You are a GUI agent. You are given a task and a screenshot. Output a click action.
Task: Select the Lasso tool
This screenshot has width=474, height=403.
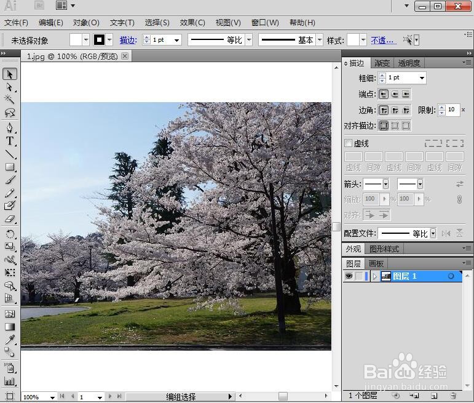tap(10, 113)
